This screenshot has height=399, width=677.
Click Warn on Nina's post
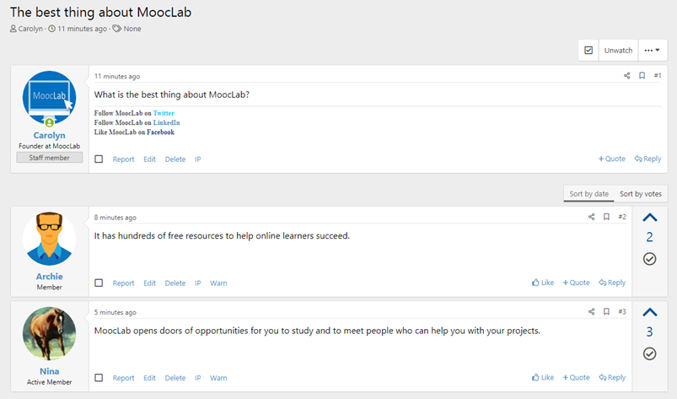pos(218,378)
